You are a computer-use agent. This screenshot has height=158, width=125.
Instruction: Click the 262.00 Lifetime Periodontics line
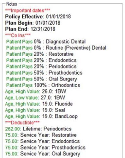click(x=38, y=129)
